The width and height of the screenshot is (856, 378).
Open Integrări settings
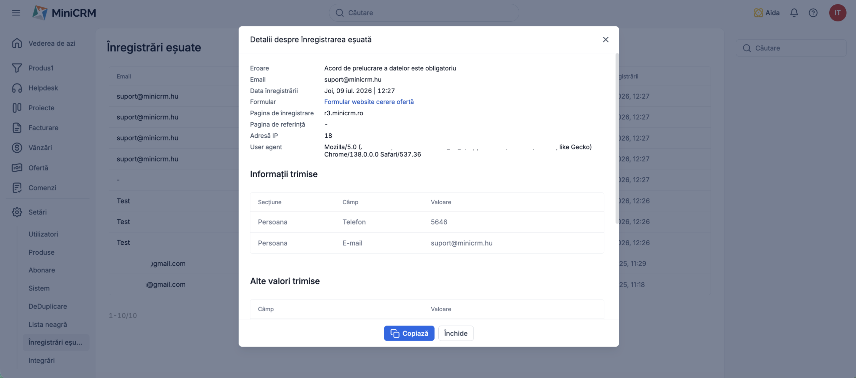click(41, 360)
